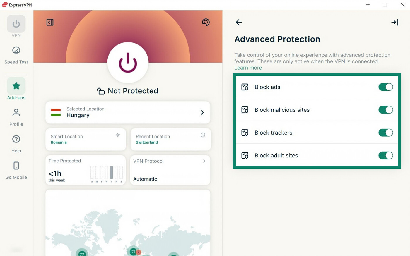410x256 pixels.
Task: Close the ExpressVPN window
Action: [x=402, y=5]
